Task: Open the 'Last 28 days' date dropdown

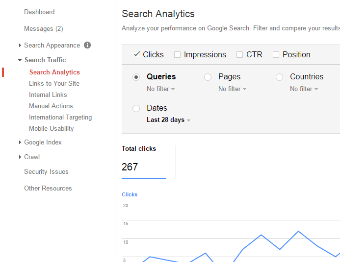Action: (168, 120)
